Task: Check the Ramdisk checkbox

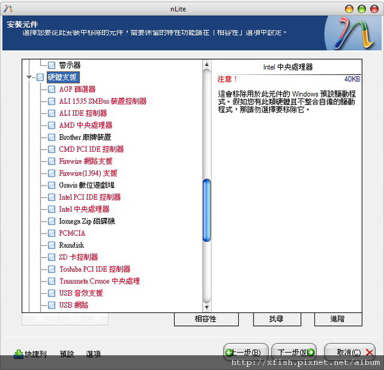Action: tap(51, 245)
